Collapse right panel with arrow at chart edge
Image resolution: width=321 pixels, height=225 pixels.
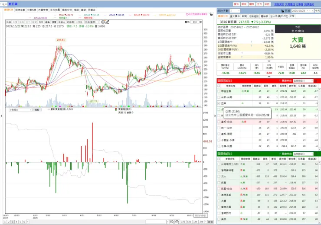[x=215, y=116]
